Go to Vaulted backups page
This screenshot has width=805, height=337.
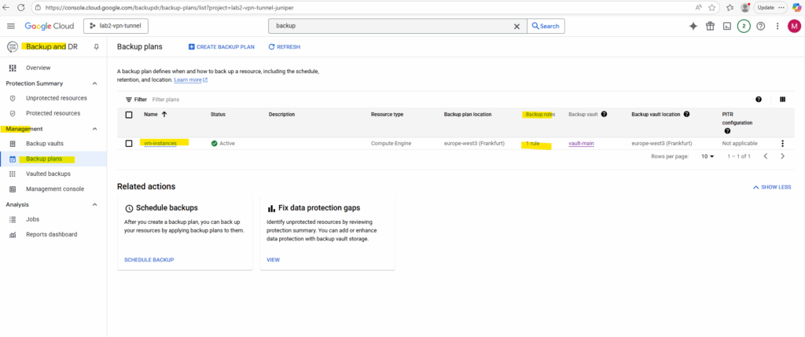pyautogui.click(x=48, y=174)
